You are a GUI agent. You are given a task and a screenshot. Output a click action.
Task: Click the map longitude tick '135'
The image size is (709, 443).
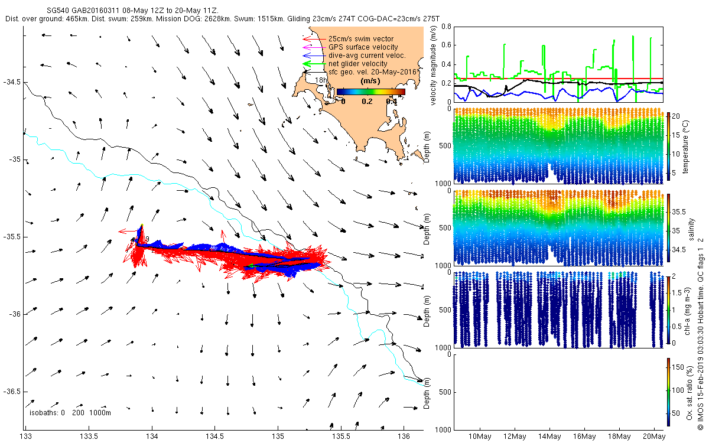tap(278, 437)
